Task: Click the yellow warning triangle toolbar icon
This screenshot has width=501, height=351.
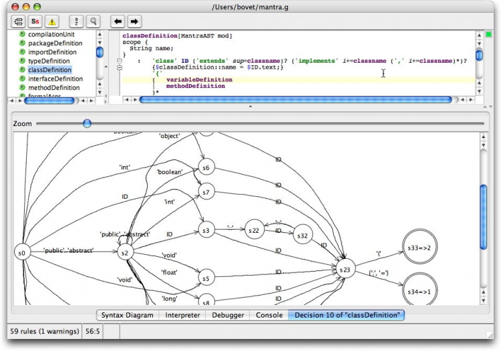Action: pos(51,21)
